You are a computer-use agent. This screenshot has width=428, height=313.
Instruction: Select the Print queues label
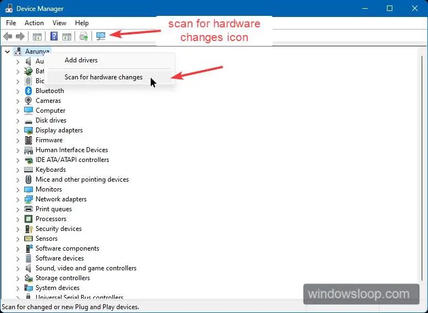pyautogui.click(x=54, y=209)
